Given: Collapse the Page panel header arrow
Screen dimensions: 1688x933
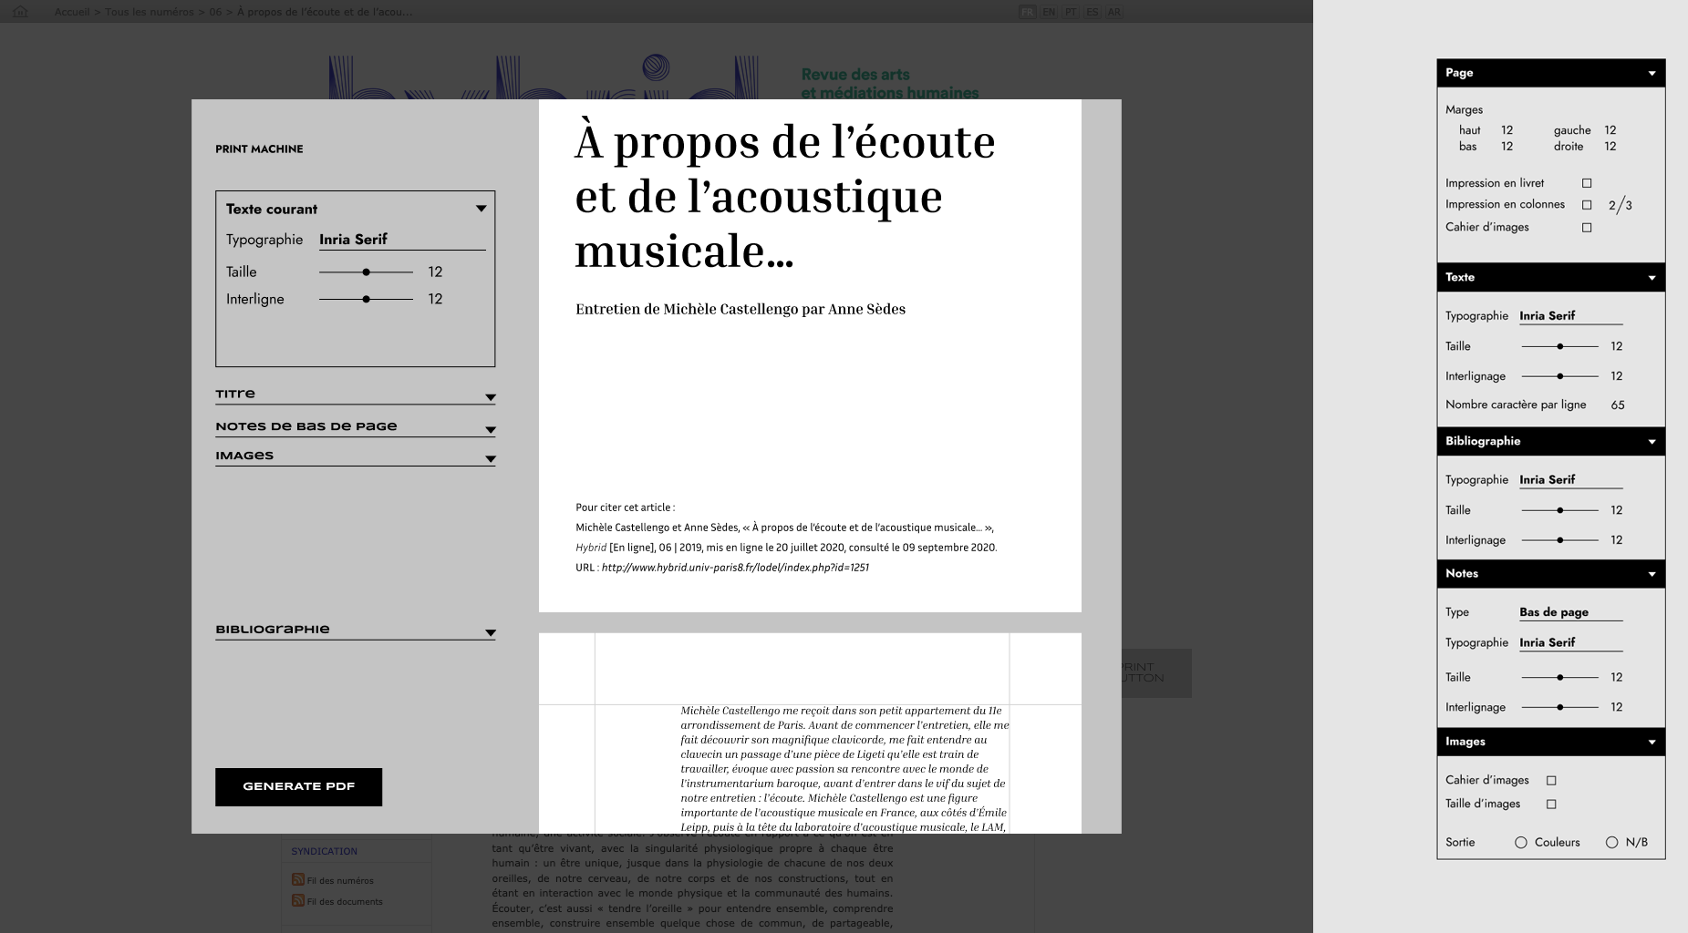Looking at the screenshot, I should pos(1652,73).
